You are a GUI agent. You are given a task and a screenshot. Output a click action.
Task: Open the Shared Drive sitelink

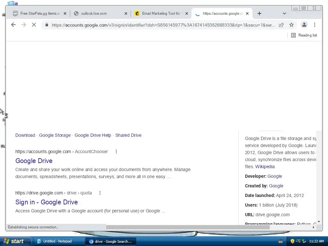(128, 135)
